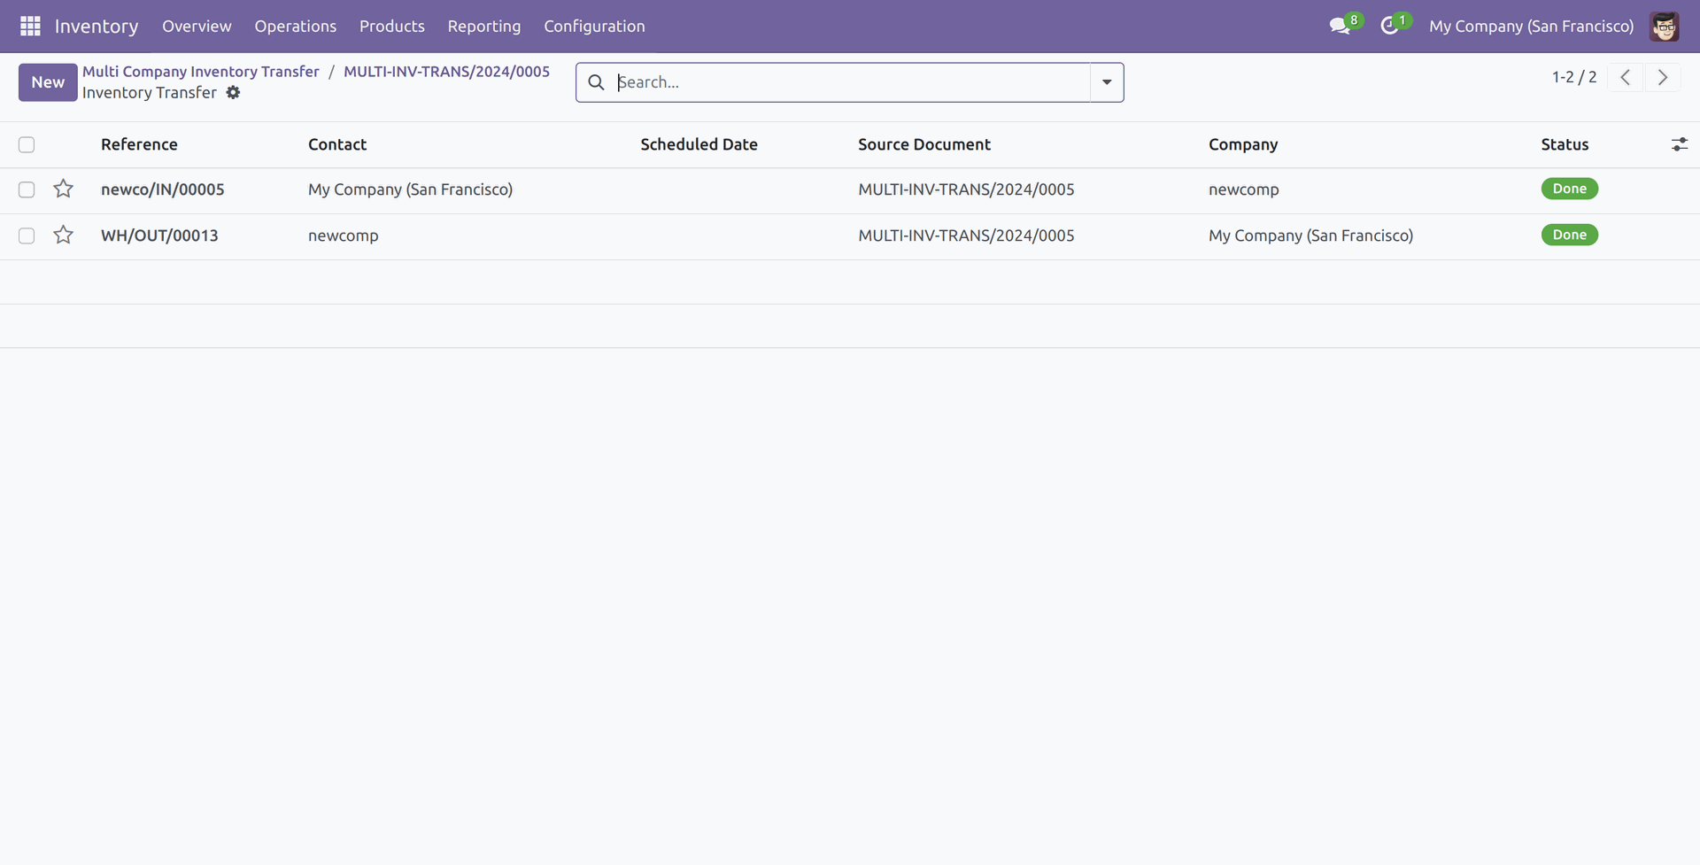
Task: Click into the Search input field
Action: coord(850,82)
